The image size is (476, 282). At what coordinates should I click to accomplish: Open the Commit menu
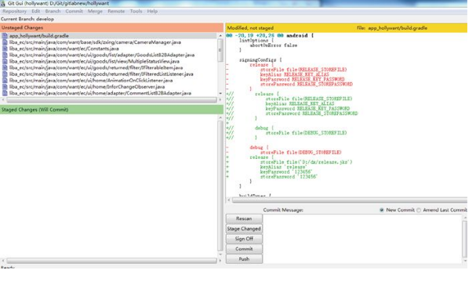click(74, 11)
